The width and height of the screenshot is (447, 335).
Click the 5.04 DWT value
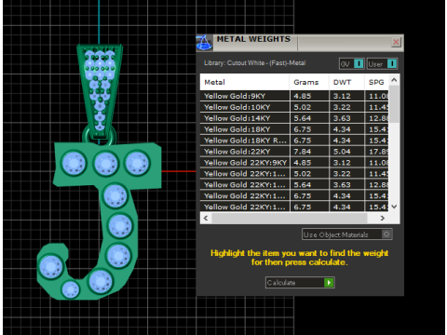[342, 152]
